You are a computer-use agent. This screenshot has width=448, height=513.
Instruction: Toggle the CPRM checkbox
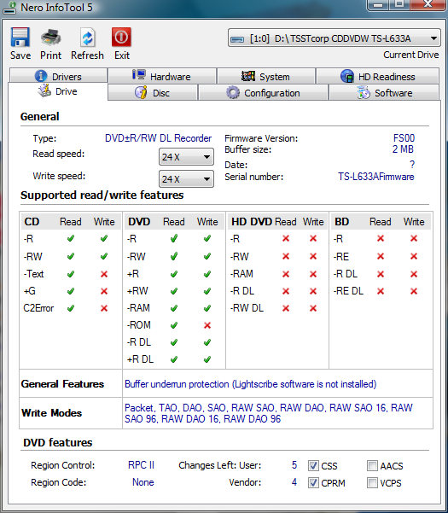(313, 482)
